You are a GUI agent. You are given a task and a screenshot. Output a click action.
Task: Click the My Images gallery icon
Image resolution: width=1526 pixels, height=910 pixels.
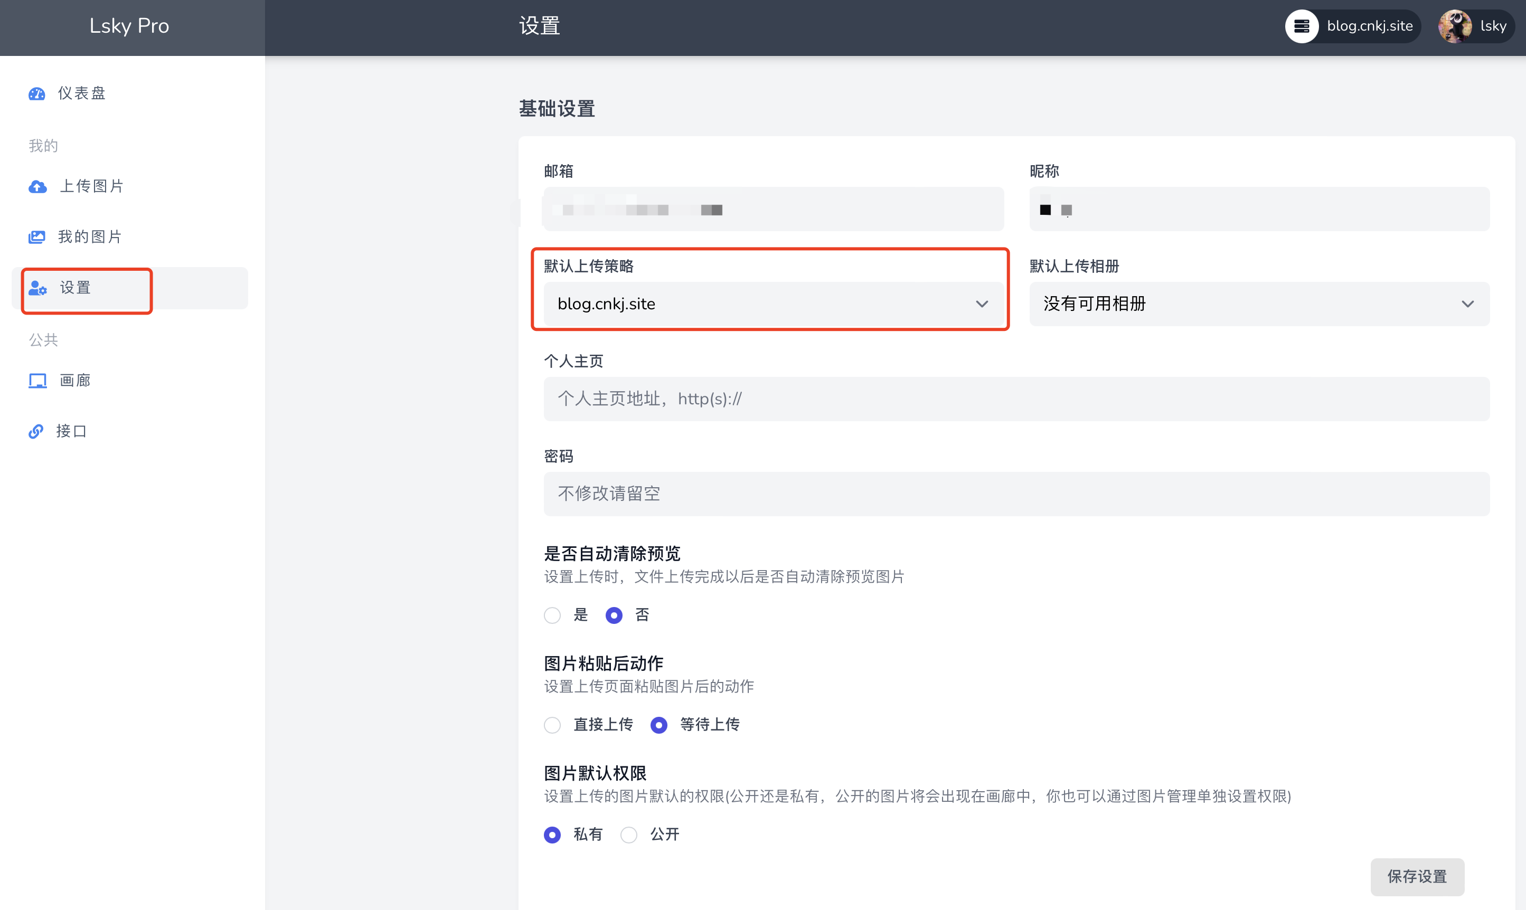(x=37, y=236)
